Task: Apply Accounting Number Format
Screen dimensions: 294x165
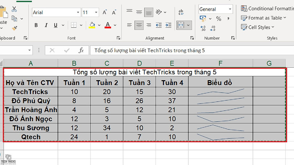Action: [203, 18]
